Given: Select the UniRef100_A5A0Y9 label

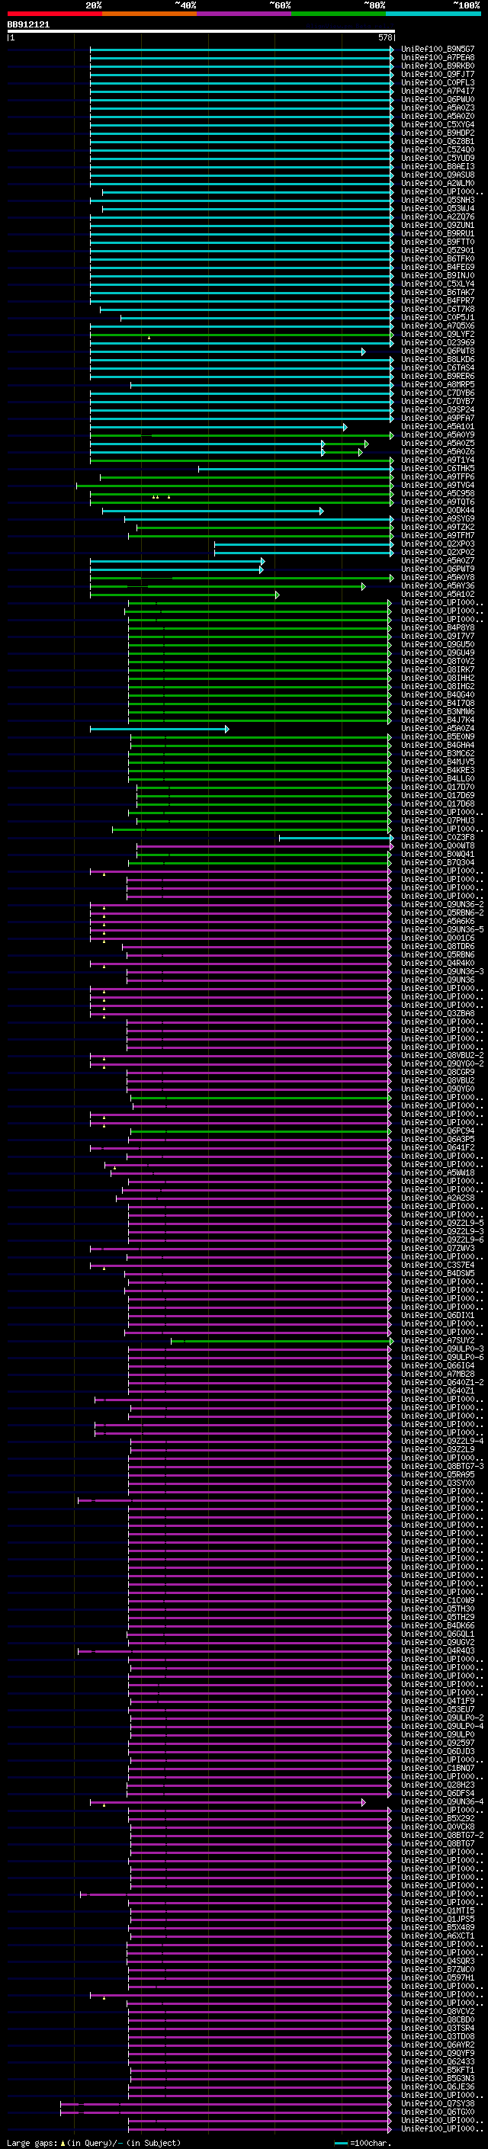Looking at the screenshot, I should point(438,435).
